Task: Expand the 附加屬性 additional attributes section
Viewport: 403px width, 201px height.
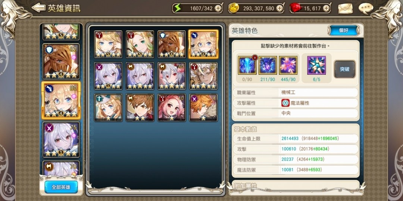Action: [296, 186]
